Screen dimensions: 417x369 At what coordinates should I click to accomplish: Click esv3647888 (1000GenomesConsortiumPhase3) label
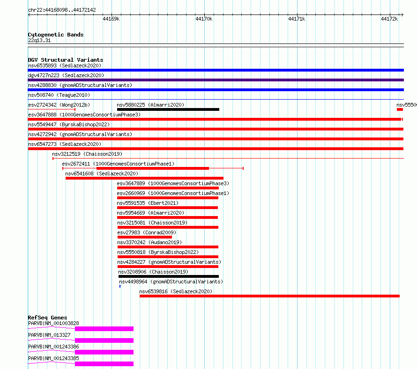(84, 115)
